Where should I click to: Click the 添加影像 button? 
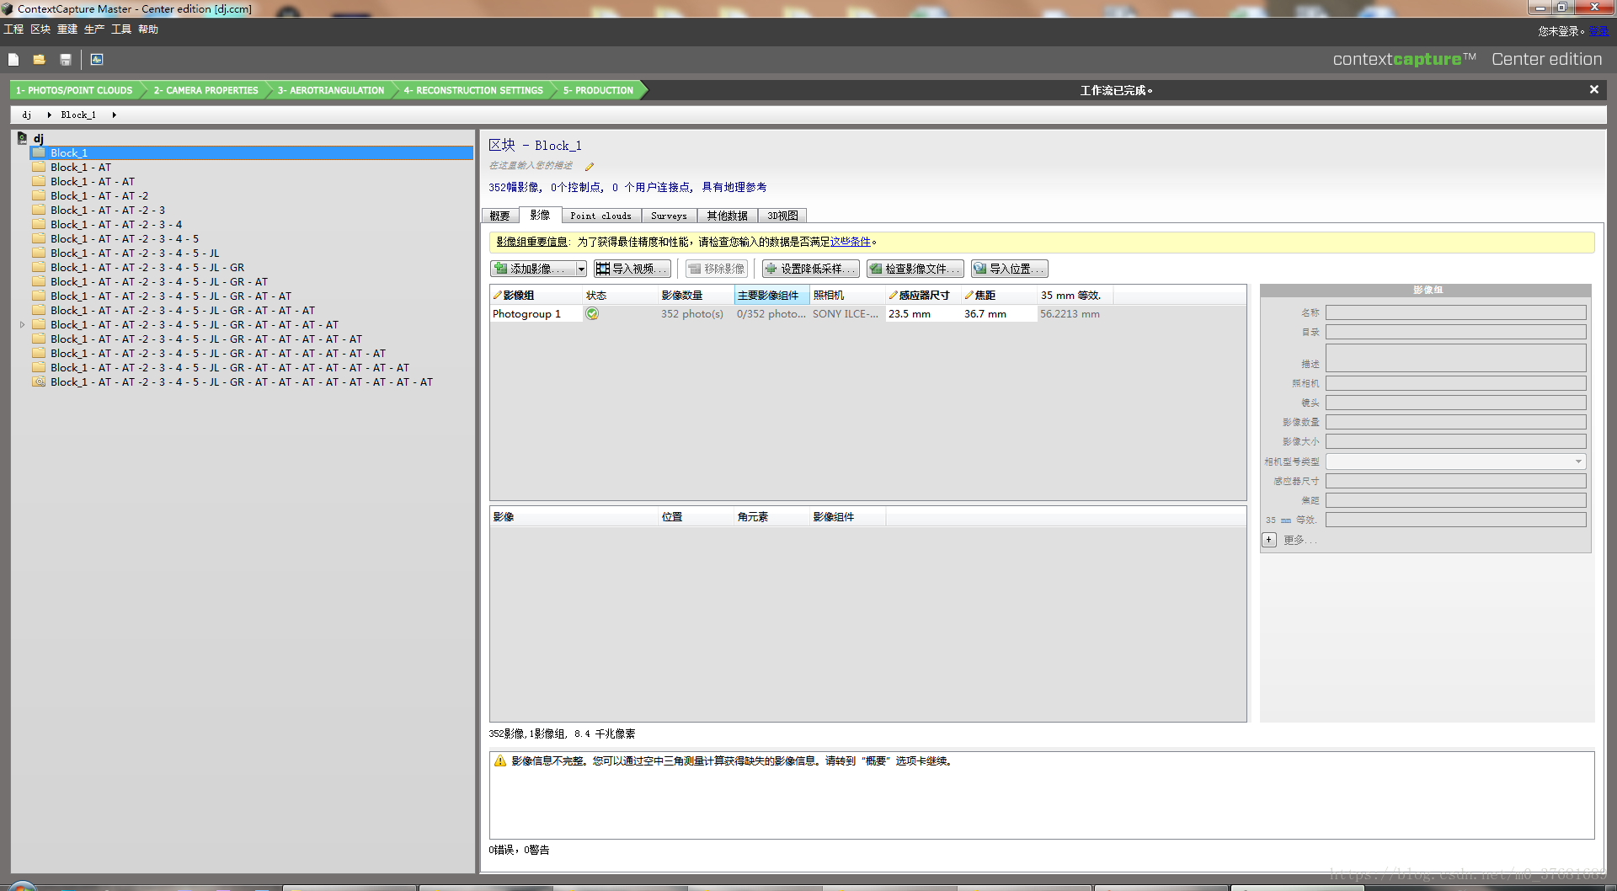point(533,269)
